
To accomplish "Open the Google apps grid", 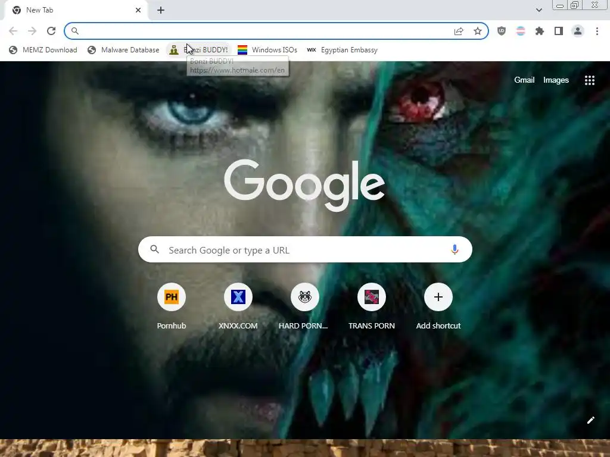I will [589, 80].
